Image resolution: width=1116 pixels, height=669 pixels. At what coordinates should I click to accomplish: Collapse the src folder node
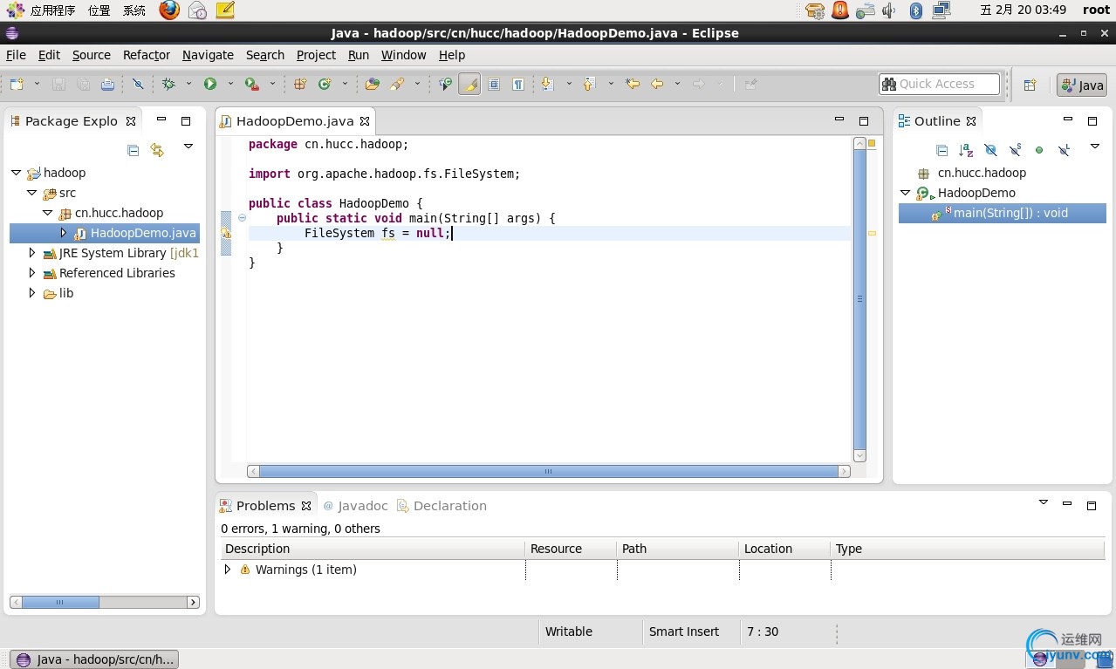click(31, 193)
